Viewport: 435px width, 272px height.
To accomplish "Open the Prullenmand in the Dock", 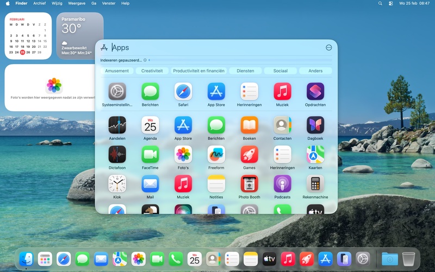I will pyautogui.click(x=408, y=260).
